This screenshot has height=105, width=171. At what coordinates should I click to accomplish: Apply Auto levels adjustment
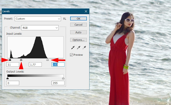(79, 32)
